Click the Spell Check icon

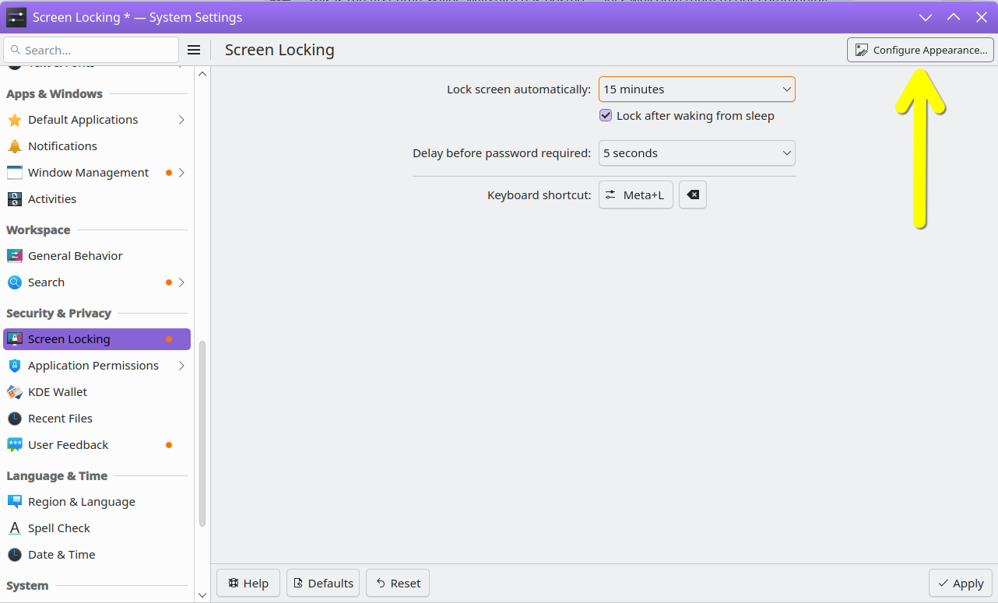pos(15,528)
